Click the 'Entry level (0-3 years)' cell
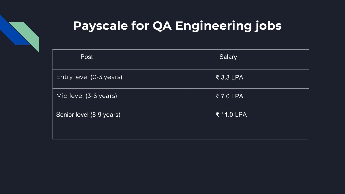The image size is (345, 194). click(121, 79)
